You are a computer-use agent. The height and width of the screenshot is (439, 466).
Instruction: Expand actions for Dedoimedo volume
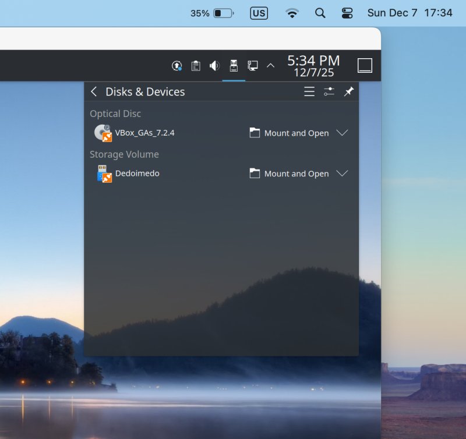[343, 174]
